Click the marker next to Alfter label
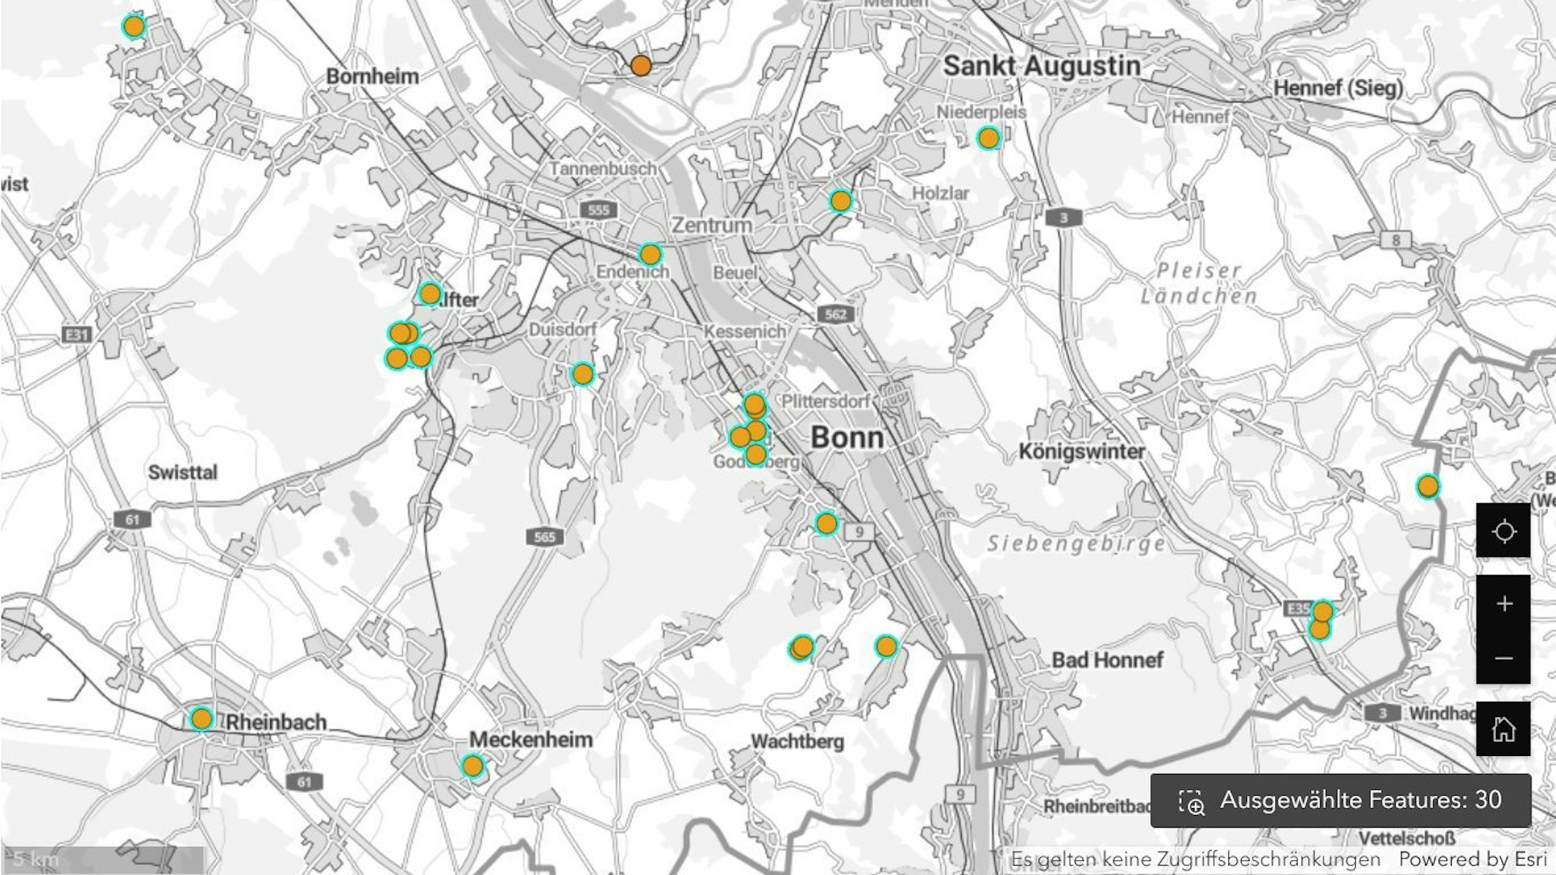The image size is (1556, 875). [430, 294]
